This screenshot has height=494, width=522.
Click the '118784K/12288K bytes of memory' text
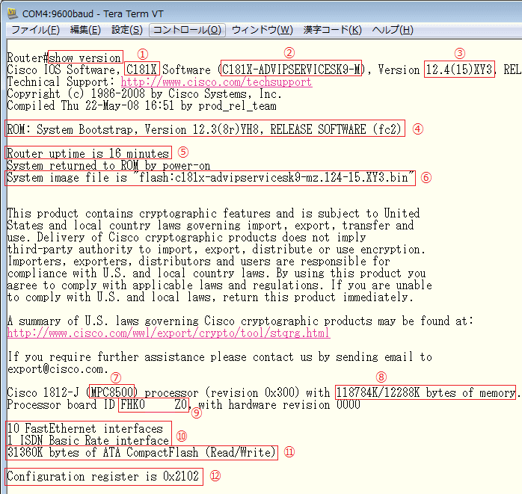coord(426,392)
